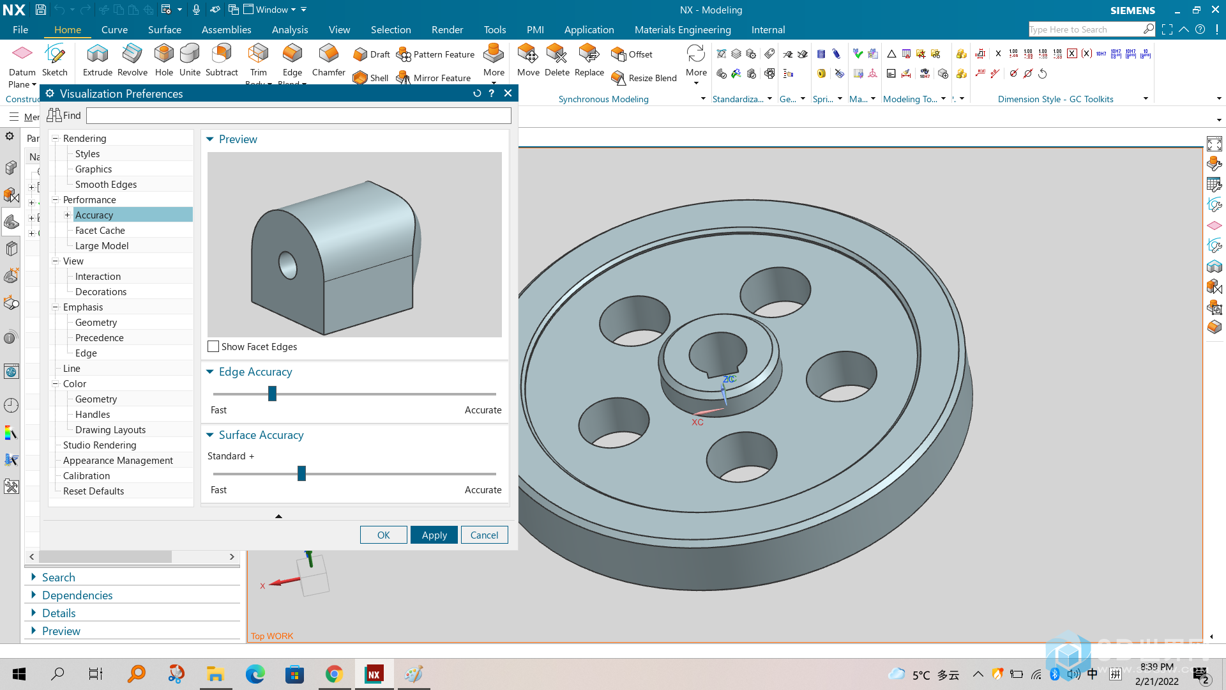
Task: Collapse the dialog using bottom arrow
Action: 278,516
